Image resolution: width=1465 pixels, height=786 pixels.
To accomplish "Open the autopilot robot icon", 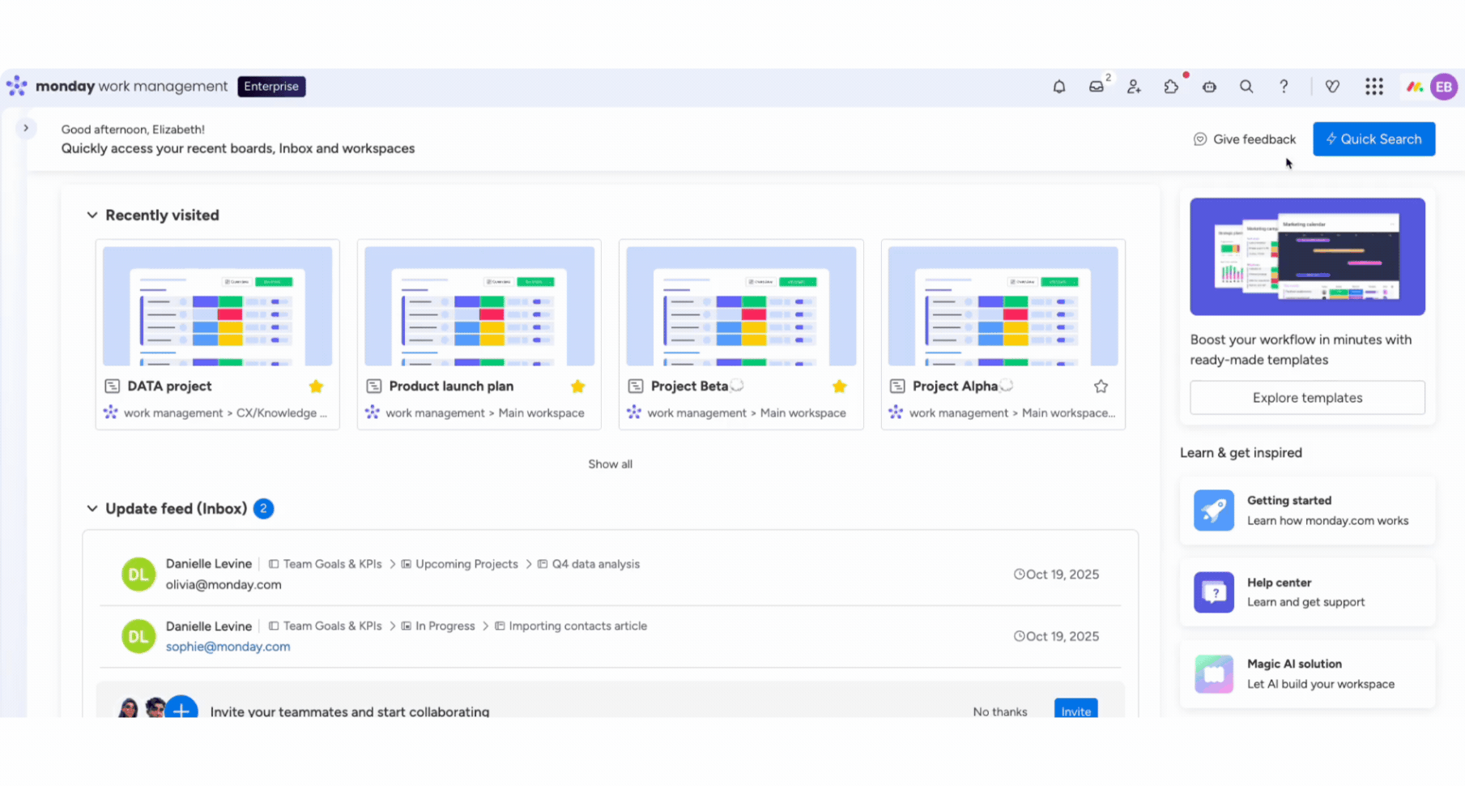I will coord(1209,87).
